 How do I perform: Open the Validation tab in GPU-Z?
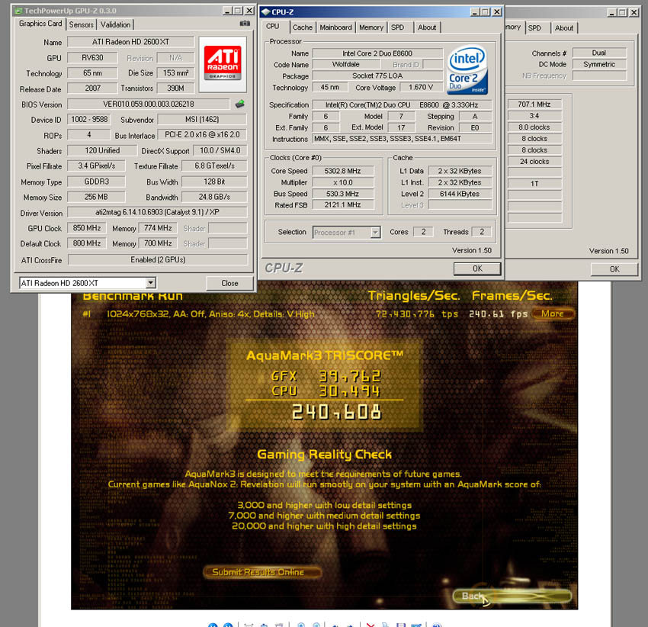pyautogui.click(x=115, y=25)
